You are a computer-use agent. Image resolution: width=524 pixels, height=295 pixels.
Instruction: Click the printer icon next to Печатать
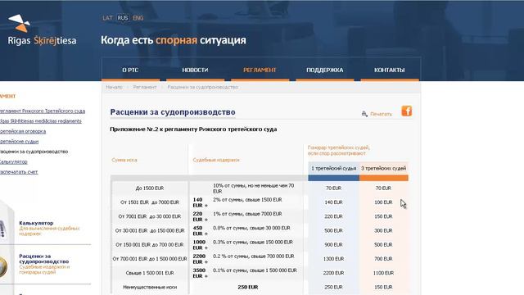364,114
